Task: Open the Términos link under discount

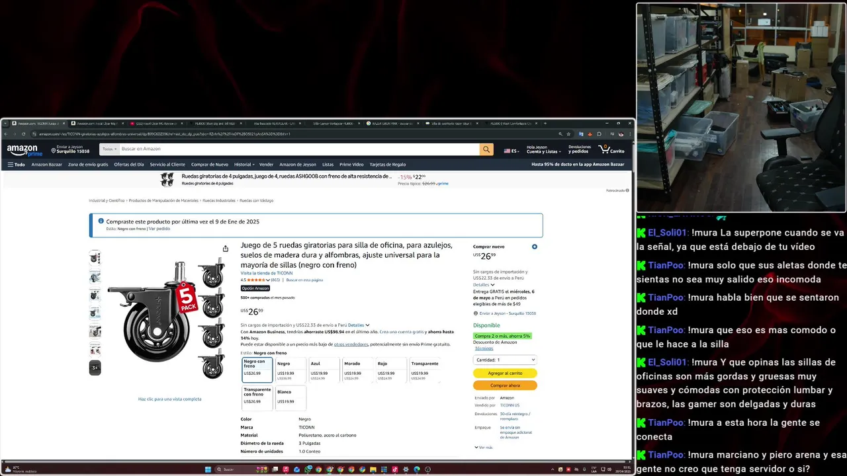Action: click(x=484, y=348)
